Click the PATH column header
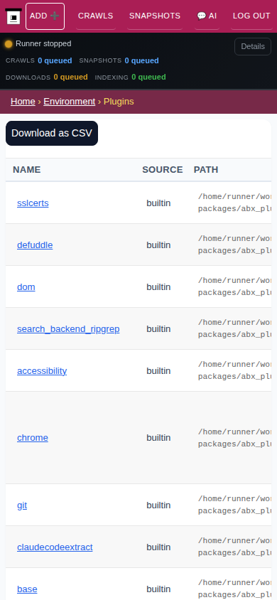Viewport: 277px width, 600px height. (x=206, y=170)
